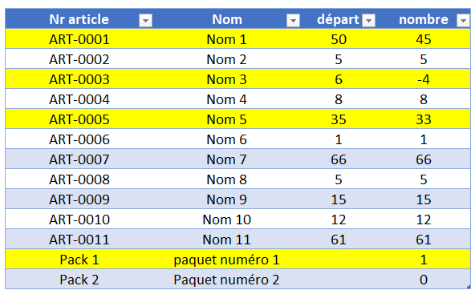Select the nombre header cell

point(424,19)
